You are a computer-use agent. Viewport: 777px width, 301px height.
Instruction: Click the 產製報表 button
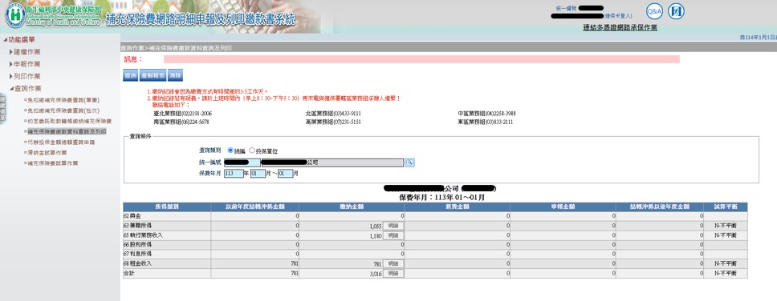click(153, 75)
